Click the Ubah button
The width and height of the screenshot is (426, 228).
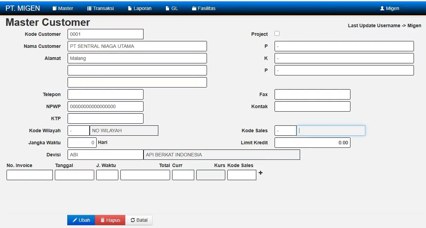click(81, 220)
